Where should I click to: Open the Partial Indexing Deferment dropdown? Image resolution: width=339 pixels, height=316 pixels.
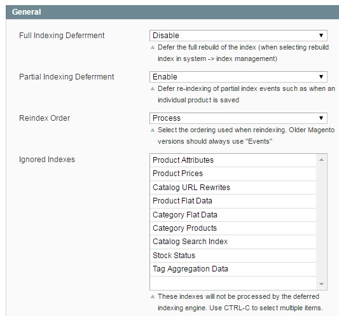239,77
